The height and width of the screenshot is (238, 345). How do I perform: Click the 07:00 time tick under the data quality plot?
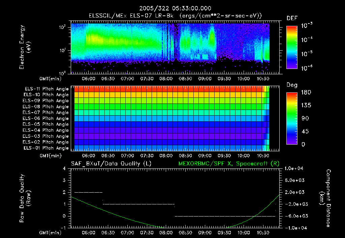(127, 233)
